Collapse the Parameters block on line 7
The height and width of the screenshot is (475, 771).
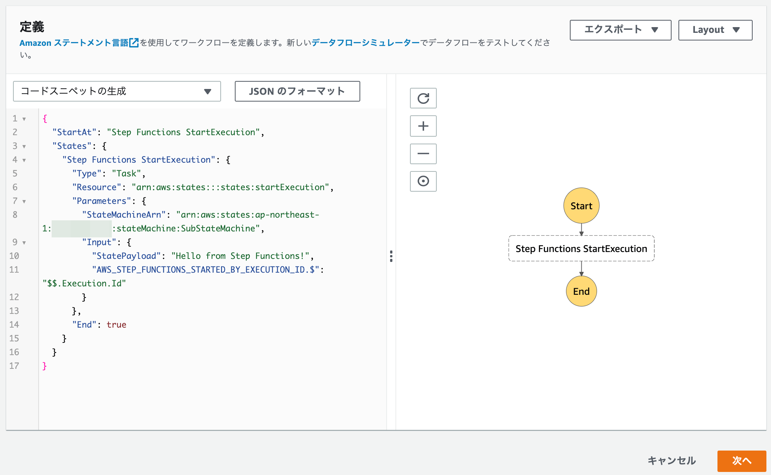coord(24,201)
